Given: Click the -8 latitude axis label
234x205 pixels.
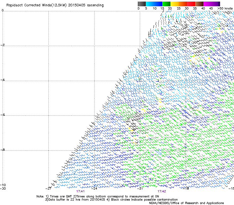Looking at the screenshot, I should [3, 149].
